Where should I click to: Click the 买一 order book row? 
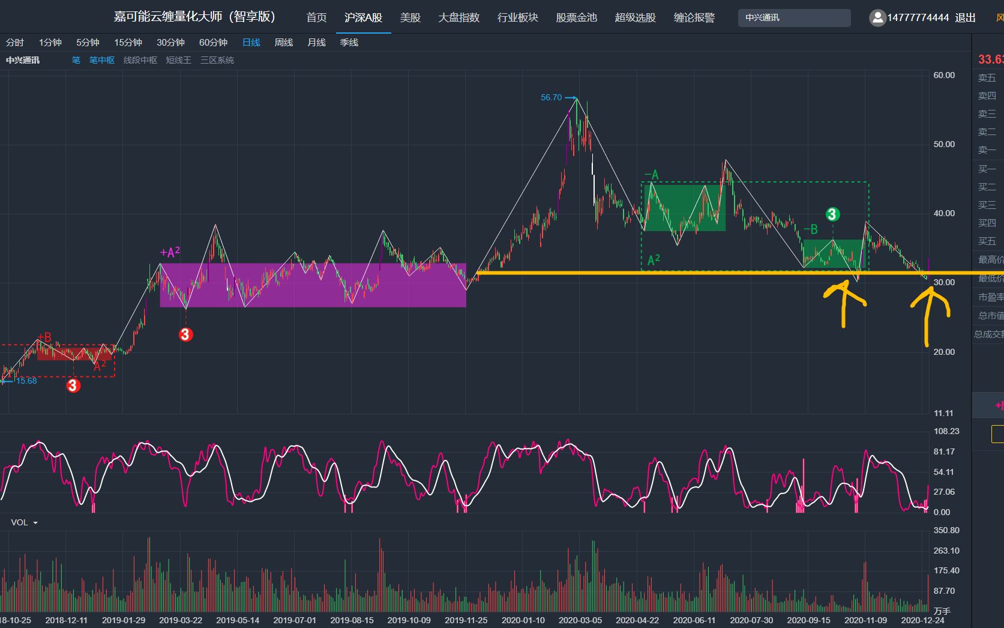tap(988, 169)
